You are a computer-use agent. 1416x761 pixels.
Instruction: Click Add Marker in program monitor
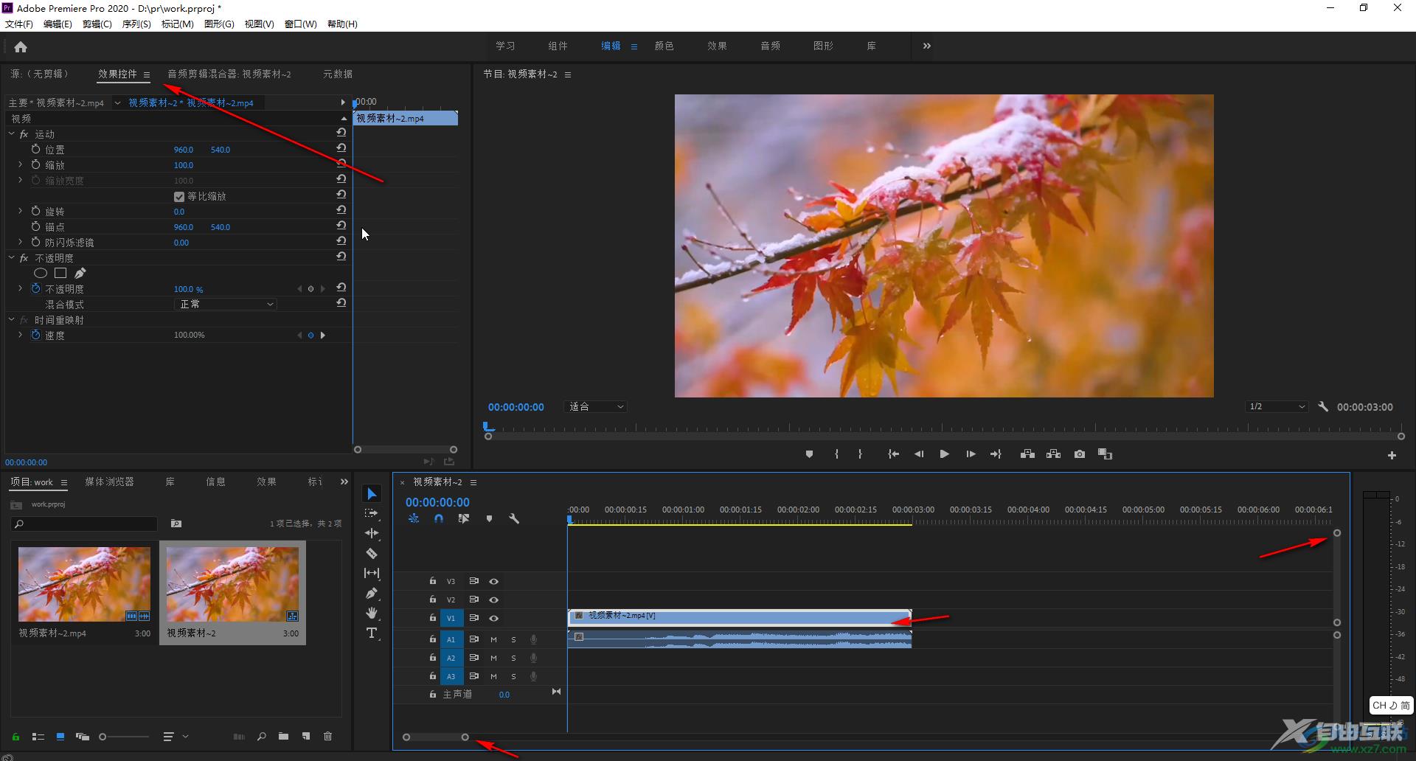(809, 454)
